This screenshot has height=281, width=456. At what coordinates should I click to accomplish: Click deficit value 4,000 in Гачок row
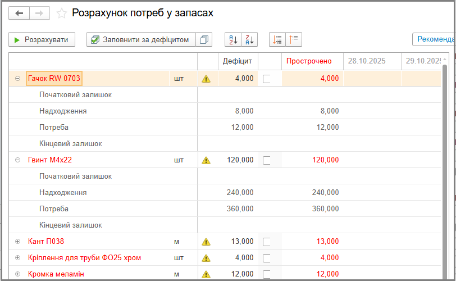tap(244, 79)
